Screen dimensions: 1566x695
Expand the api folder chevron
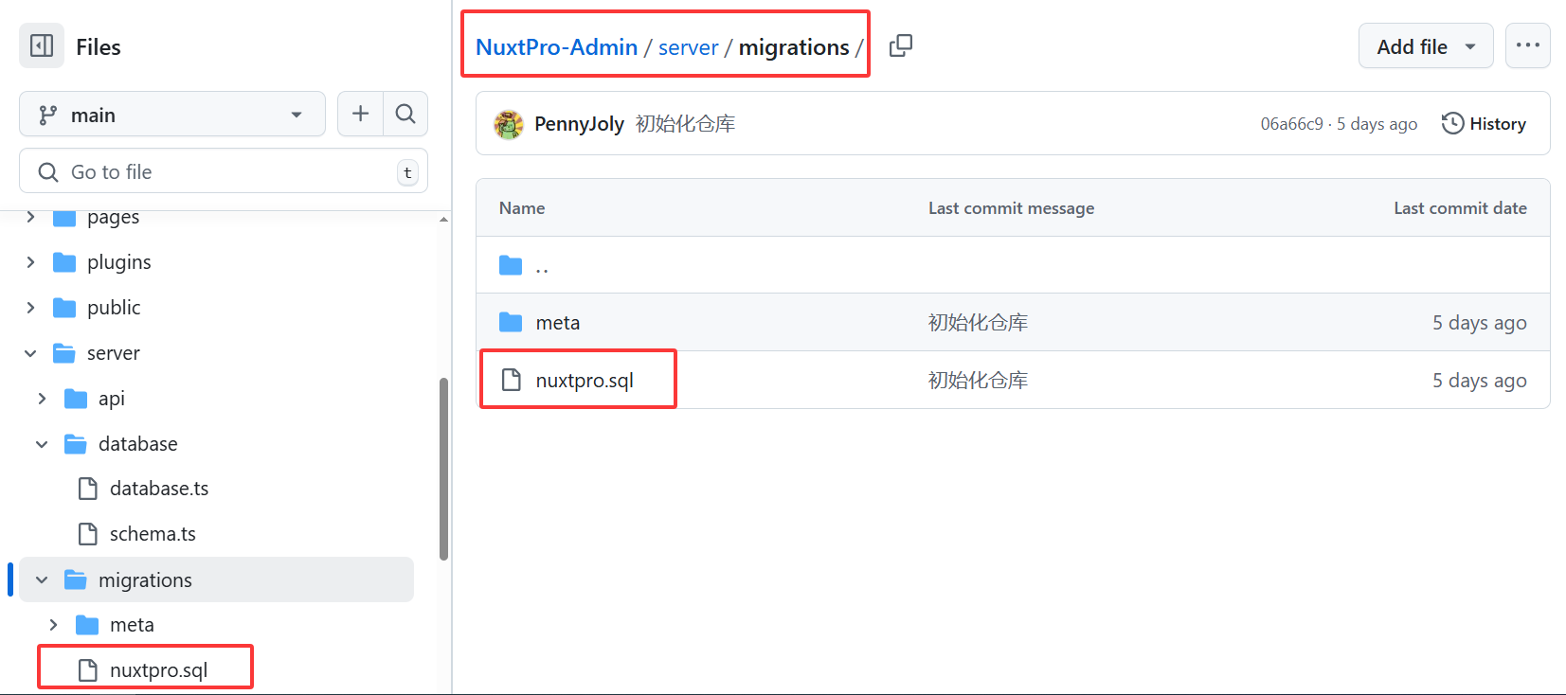coord(42,399)
